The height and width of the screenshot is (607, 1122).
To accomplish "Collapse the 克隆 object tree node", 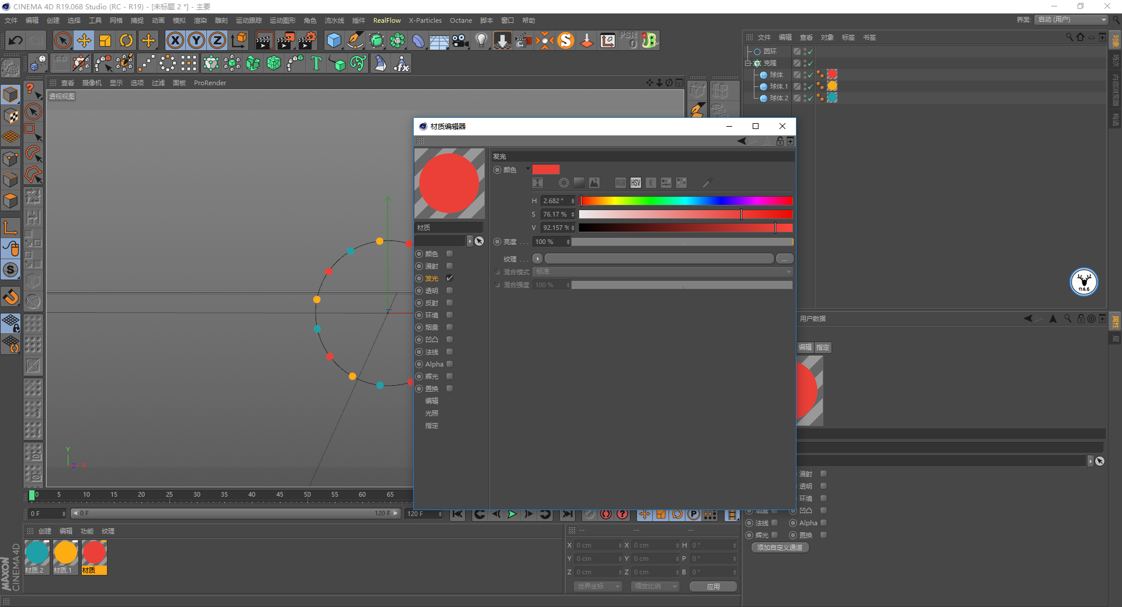I will 748,63.
